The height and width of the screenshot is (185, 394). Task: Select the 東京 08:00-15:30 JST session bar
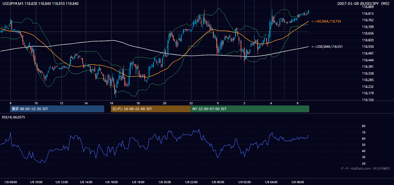click(57, 109)
